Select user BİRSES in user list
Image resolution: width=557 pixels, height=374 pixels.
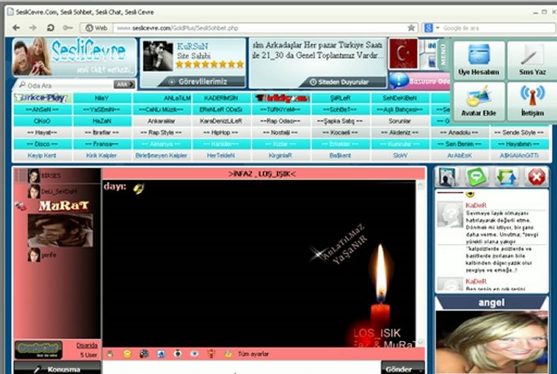point(51,176)
